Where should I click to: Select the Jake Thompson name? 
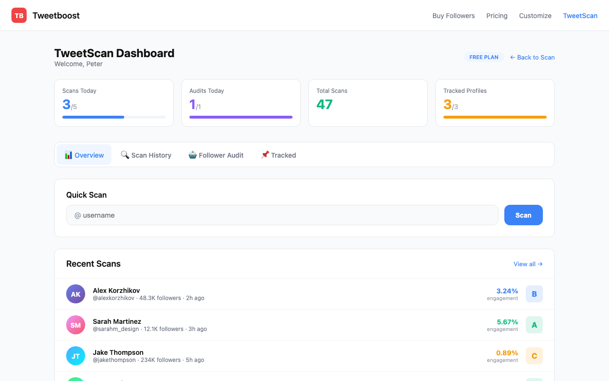click(118, 352)
